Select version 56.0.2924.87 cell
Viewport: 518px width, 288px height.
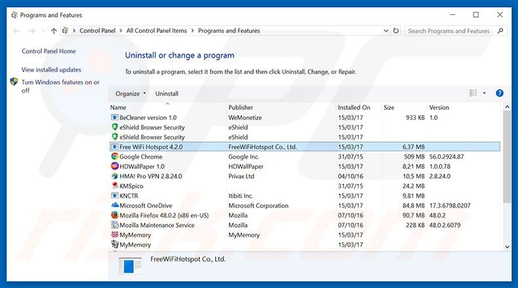coord(447,156)
